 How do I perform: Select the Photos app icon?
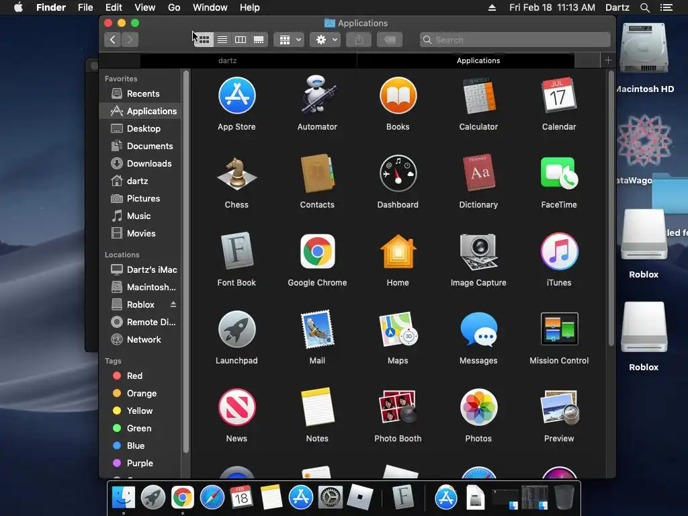tap(478, 407)
